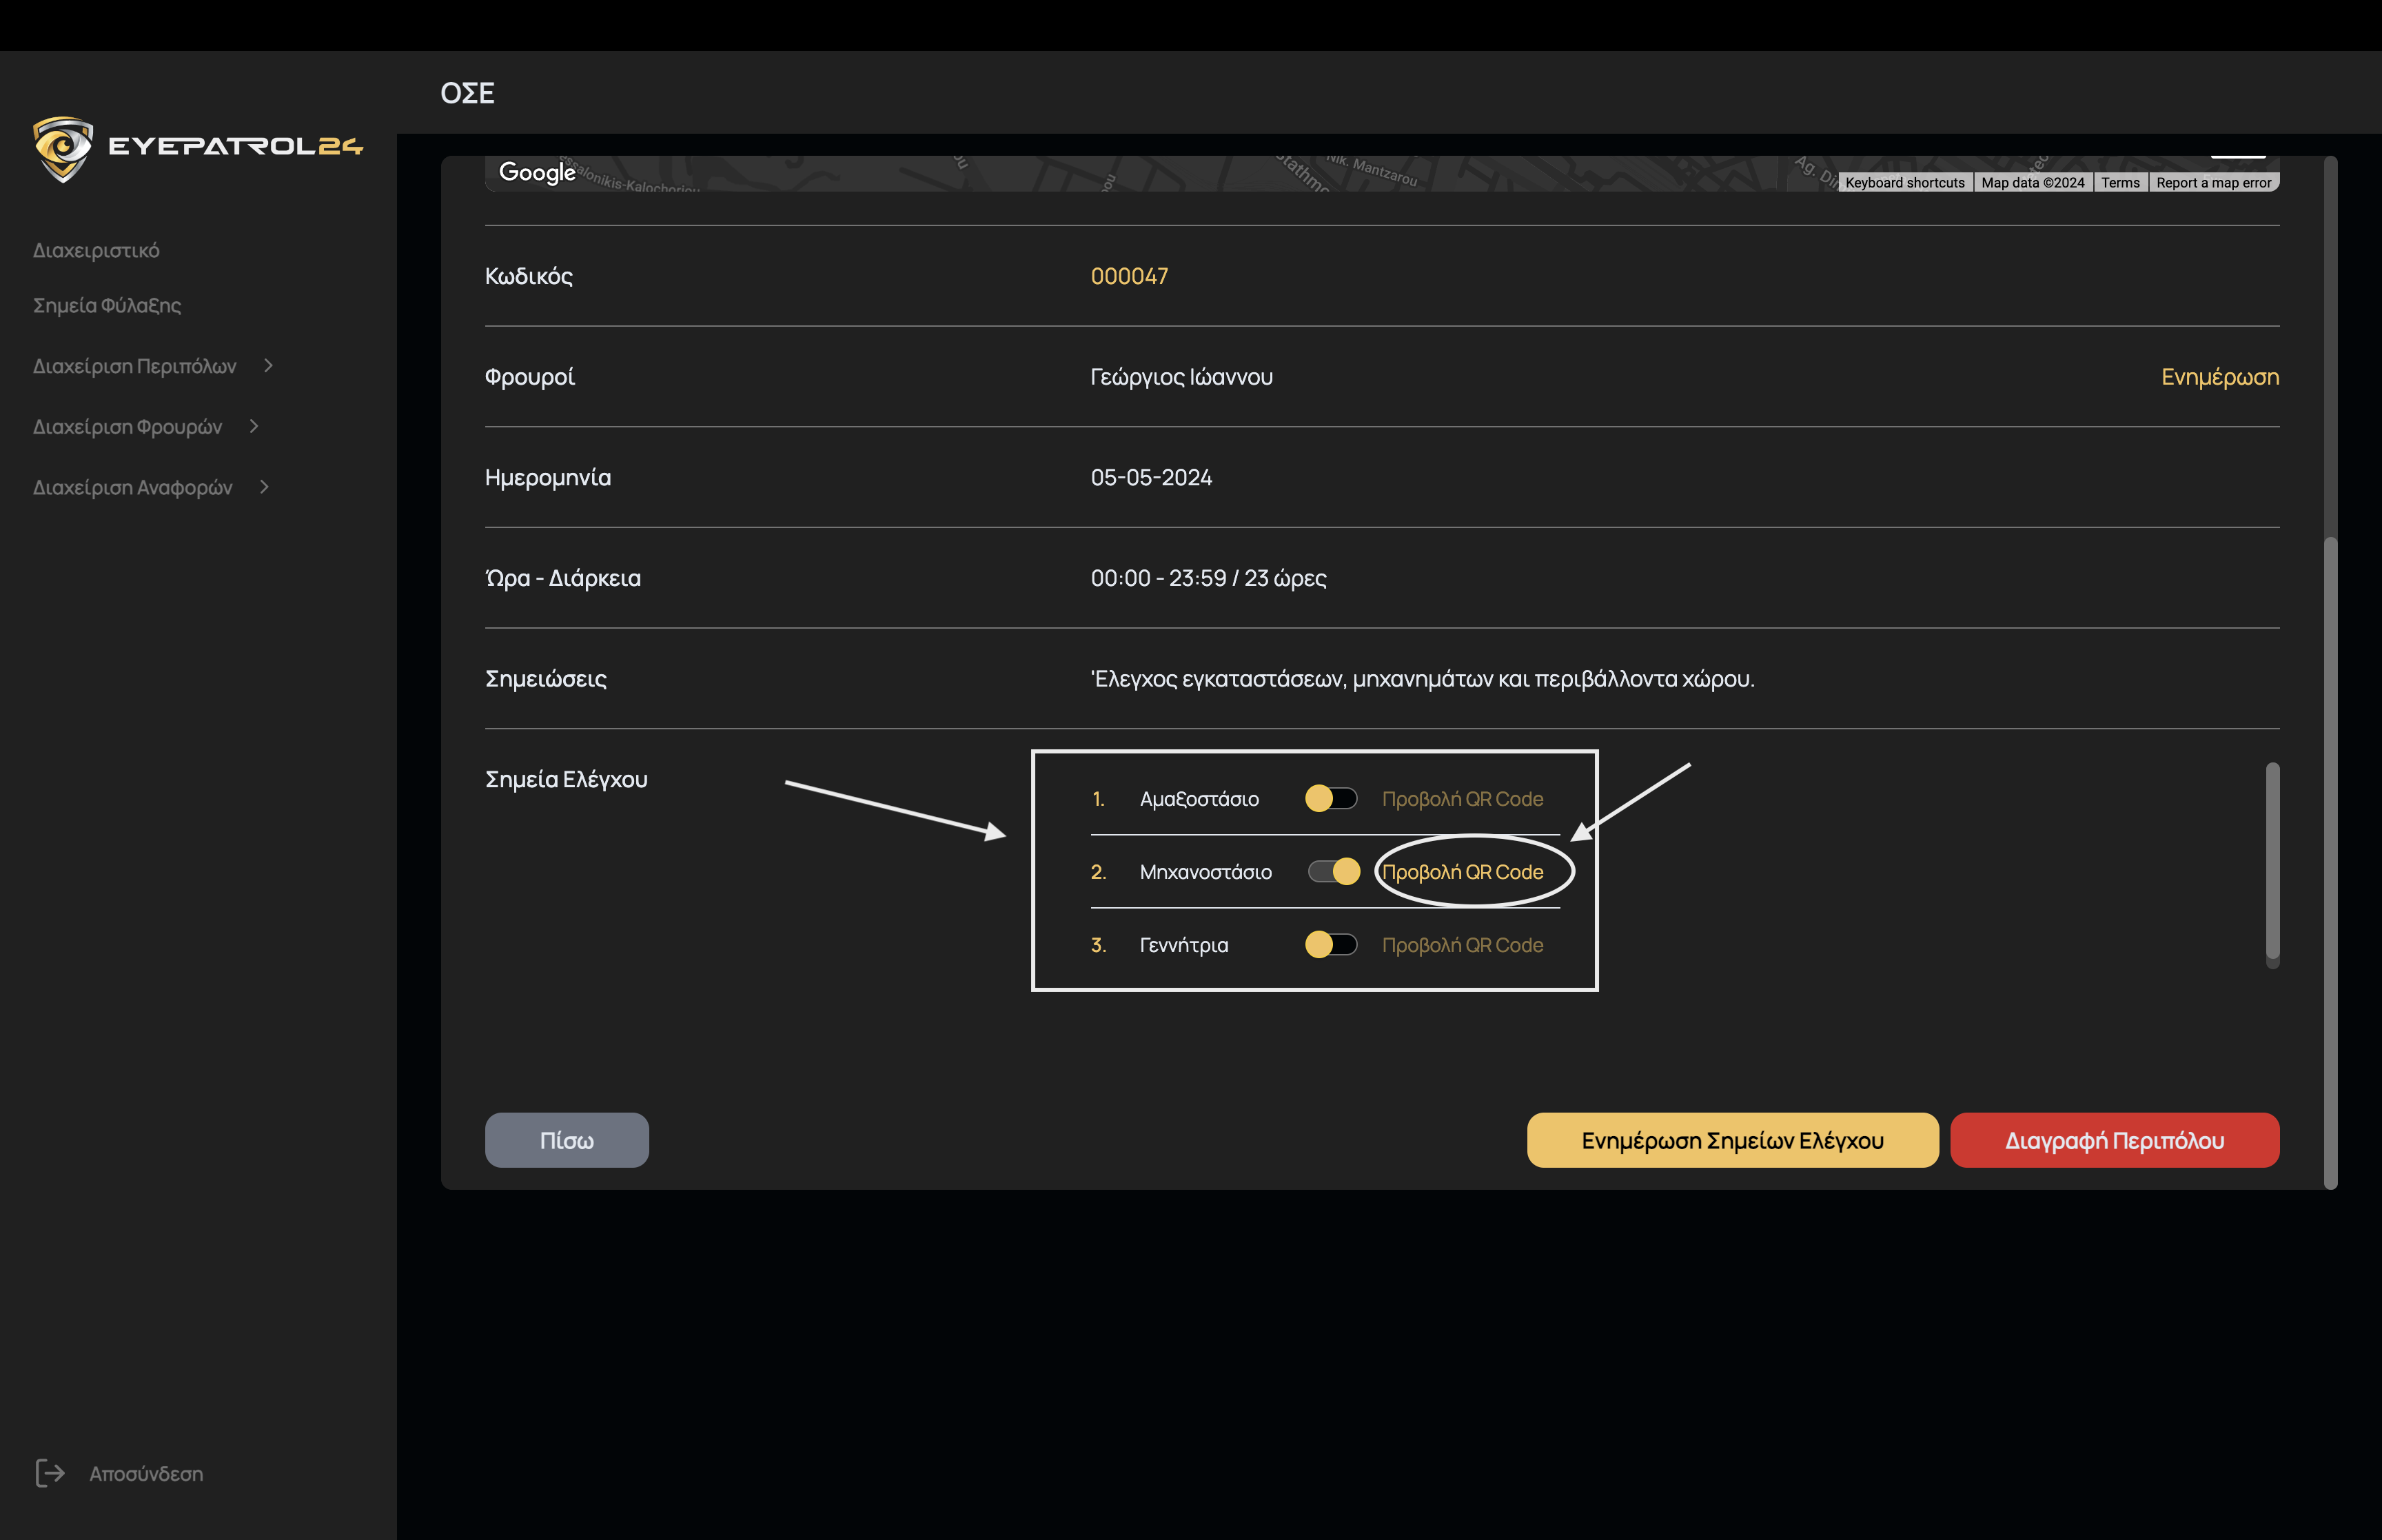2382x1540 pixels.
Task: Toggle the Αμαξοστάσιο checkpoint switch
Action: coord(1330,798)
